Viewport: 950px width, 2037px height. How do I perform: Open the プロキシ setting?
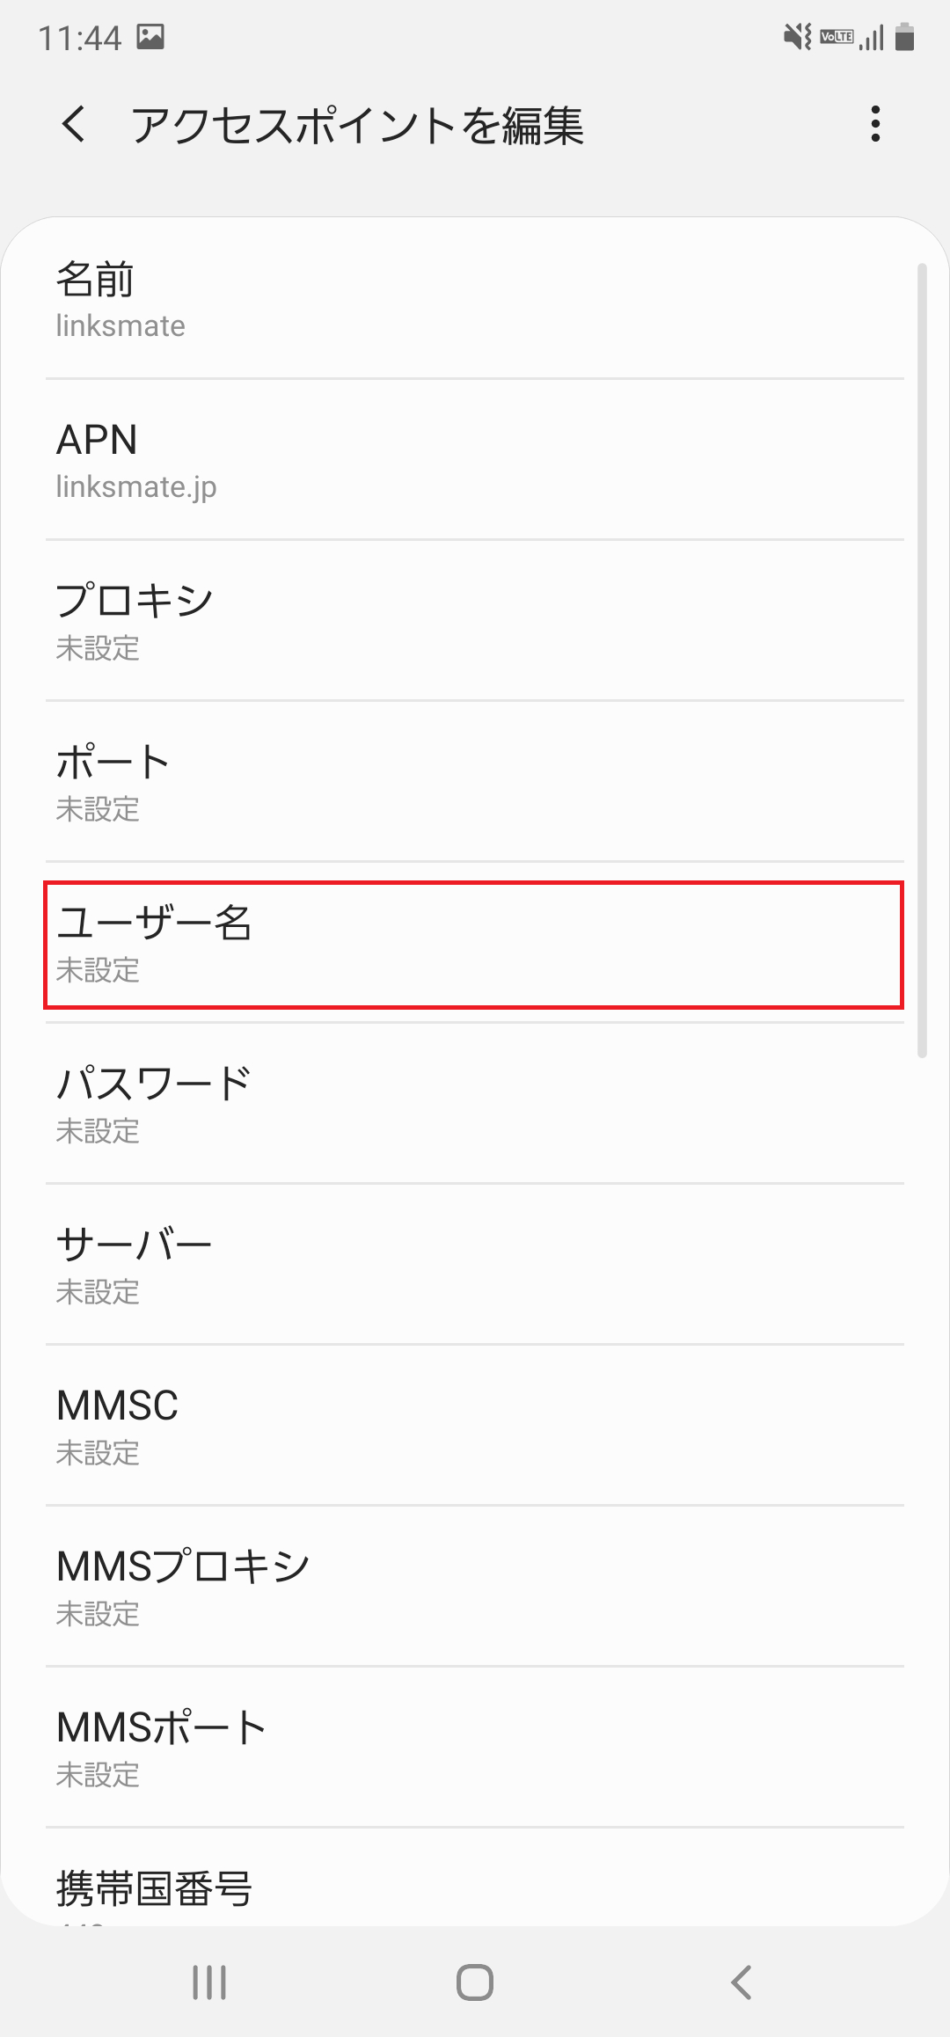tap(475, 621)
